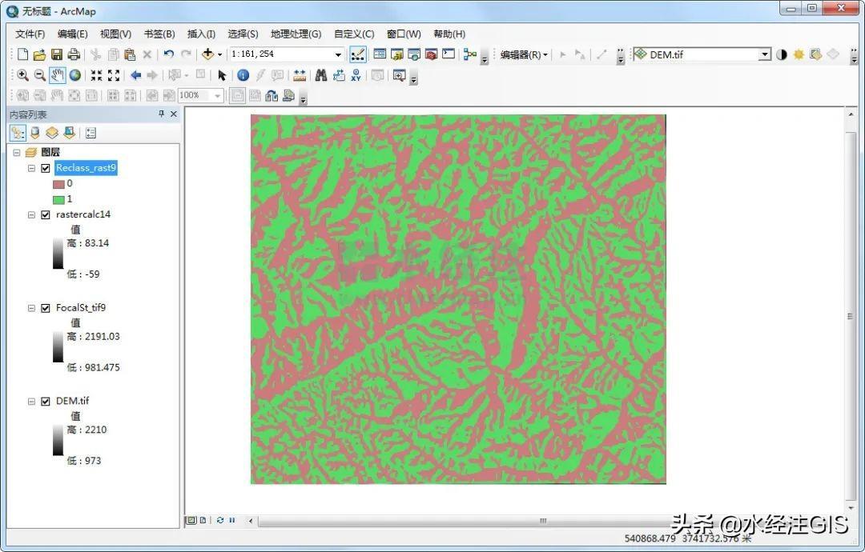Uncheck the Reclass_rast9 layer checkbox
This screenshot has width=865, height=552.
(x=46, y=168)
